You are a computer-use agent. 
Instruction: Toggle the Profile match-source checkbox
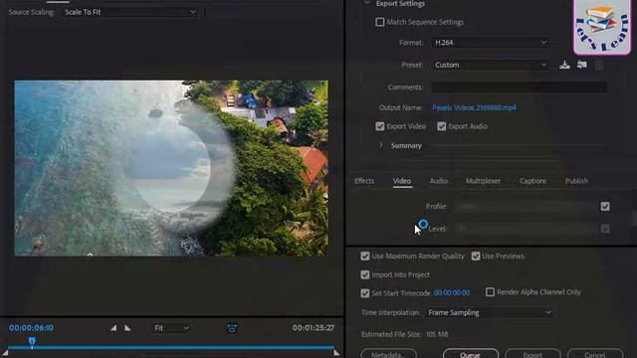click(x=605, y=207)
